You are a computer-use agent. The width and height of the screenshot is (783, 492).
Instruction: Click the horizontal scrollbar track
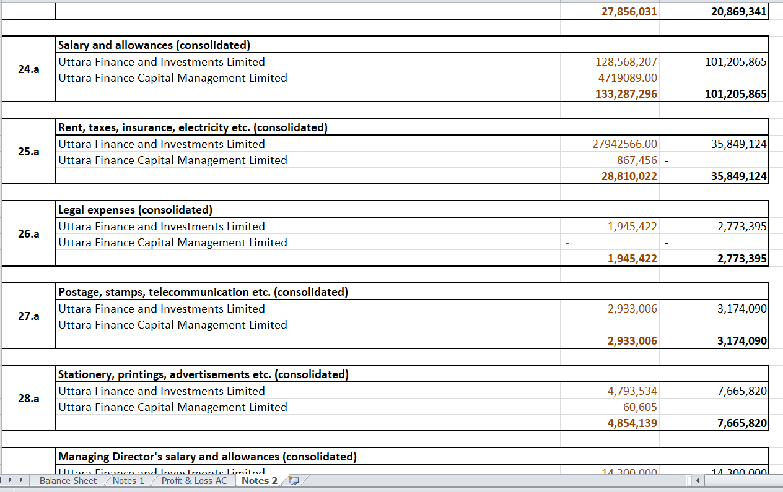(743, 480)
